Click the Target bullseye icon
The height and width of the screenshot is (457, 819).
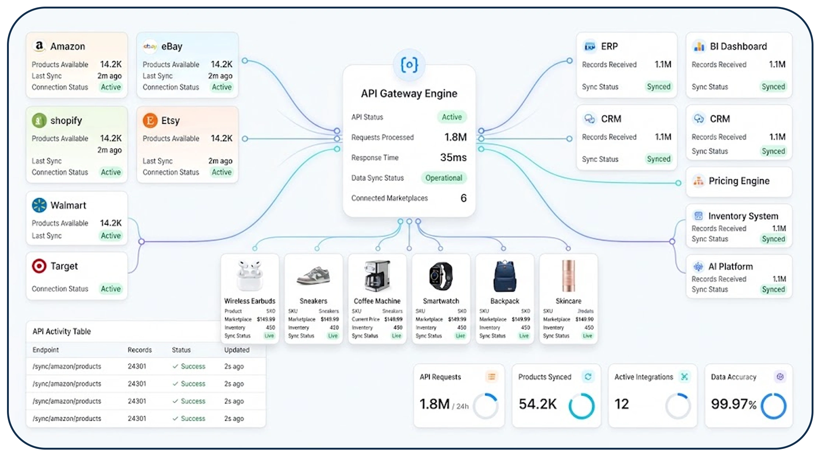coord(39,266)
